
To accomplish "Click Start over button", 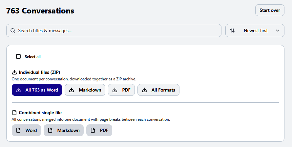I will (270, 10).
